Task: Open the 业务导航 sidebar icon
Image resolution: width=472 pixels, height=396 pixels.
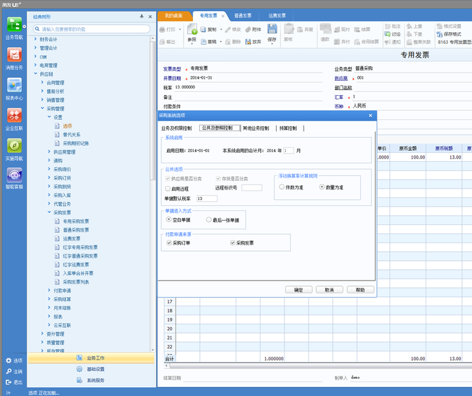Action: coord(14,25)
